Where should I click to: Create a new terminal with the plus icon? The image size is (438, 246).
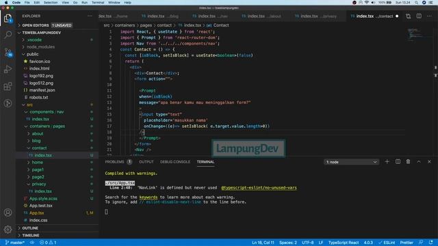[387, 162]
